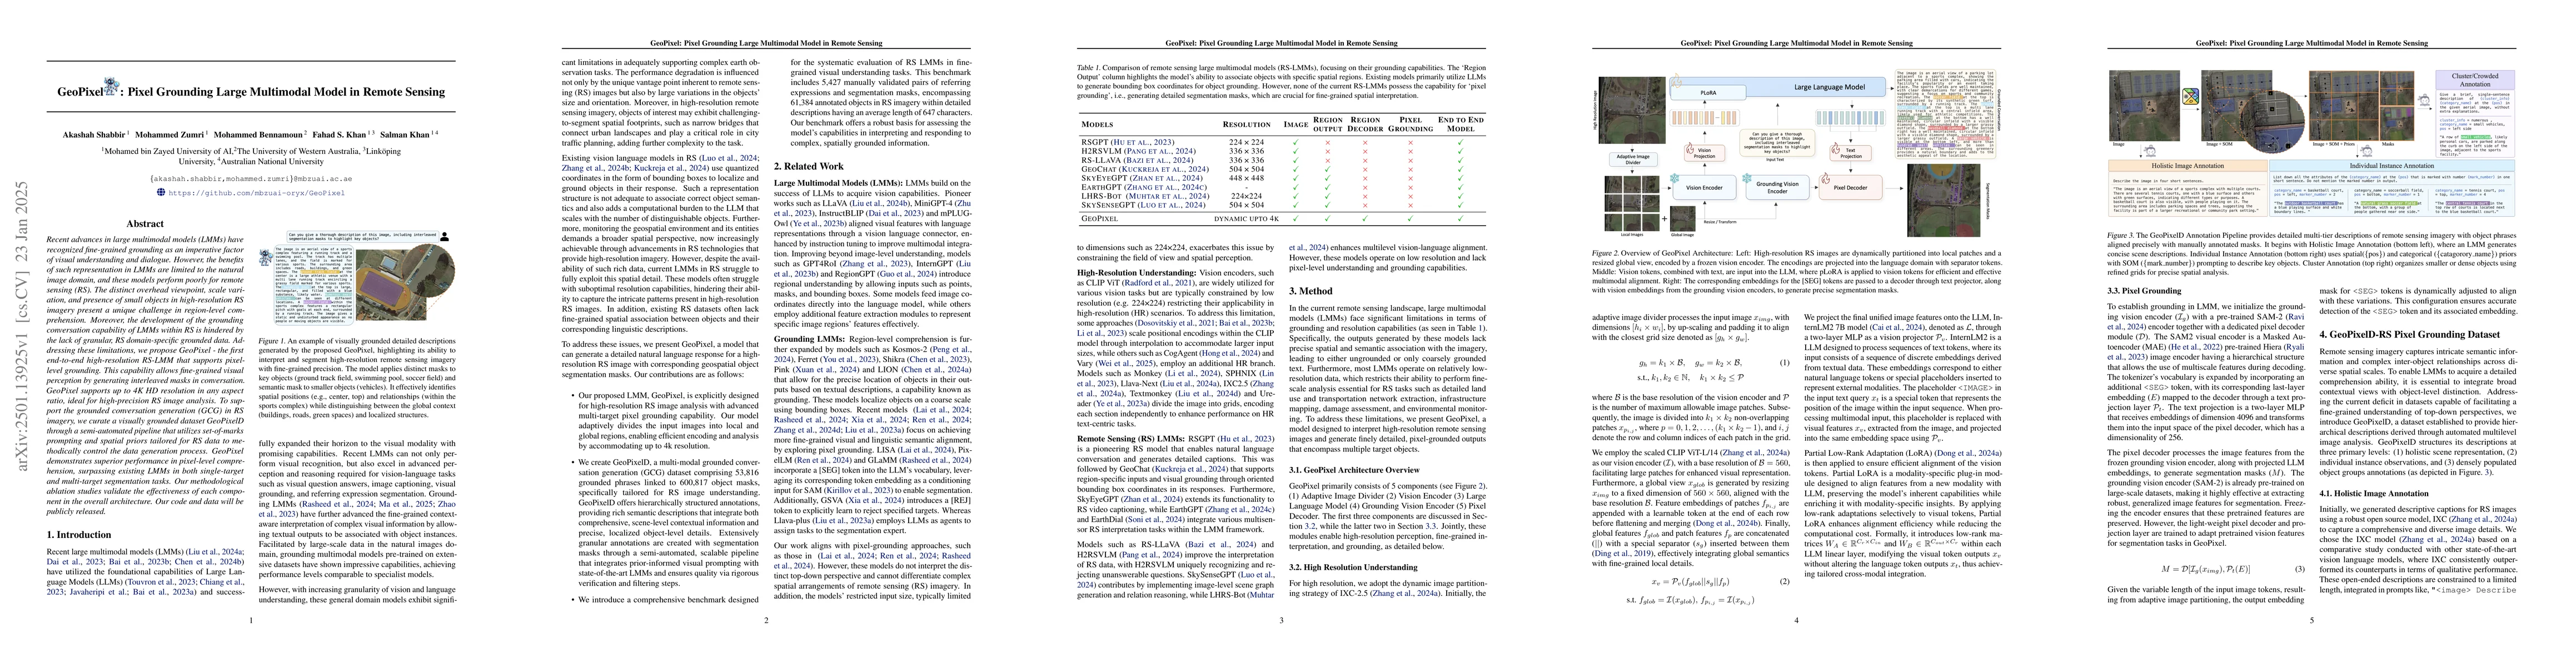
Task: Click the robot avatar beside Figure 1 response
Action: (x=267, y=258)
